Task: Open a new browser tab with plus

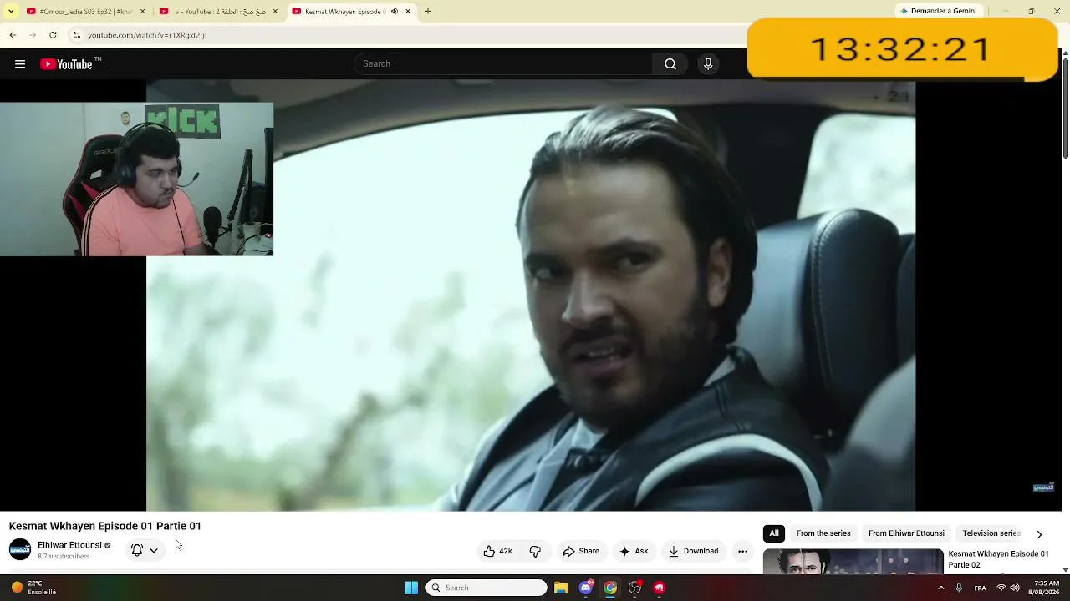Action: tap(428, 12)
